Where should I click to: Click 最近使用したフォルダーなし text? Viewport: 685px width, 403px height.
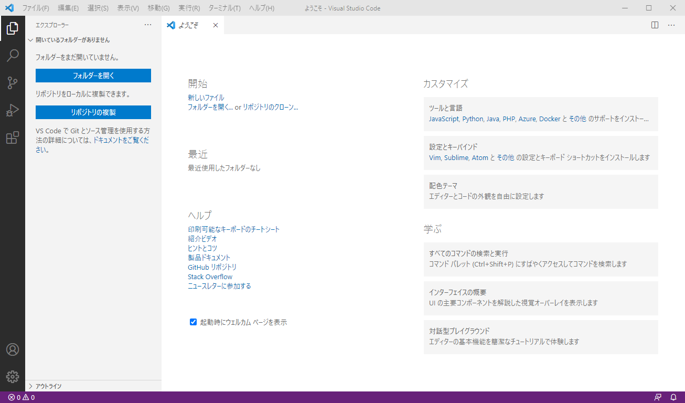[x=224, y=168]
